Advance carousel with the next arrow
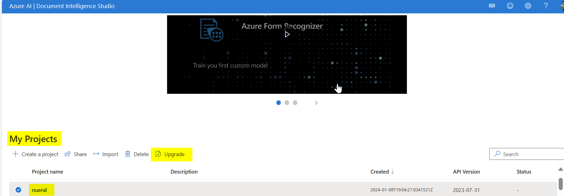This screenshot has width=564, height=196. 317,103
